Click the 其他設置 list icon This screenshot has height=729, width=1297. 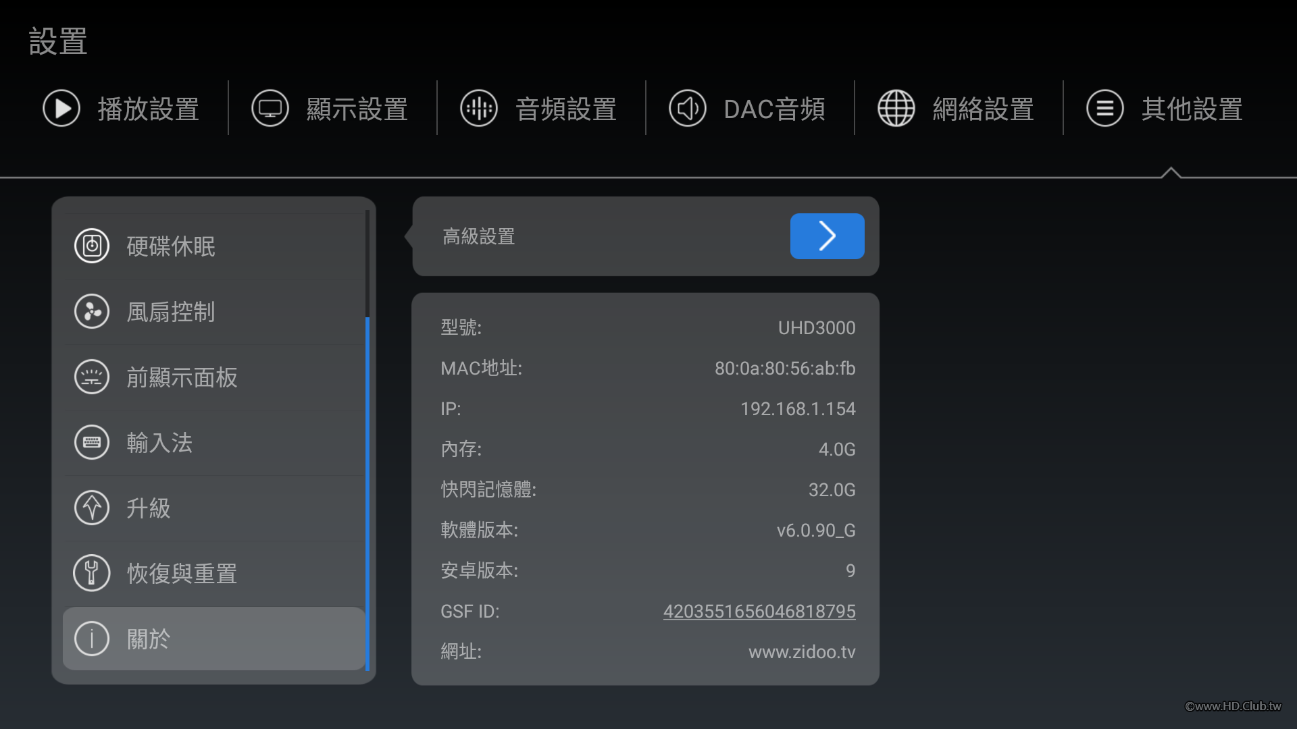click(x=1105, y=108)
